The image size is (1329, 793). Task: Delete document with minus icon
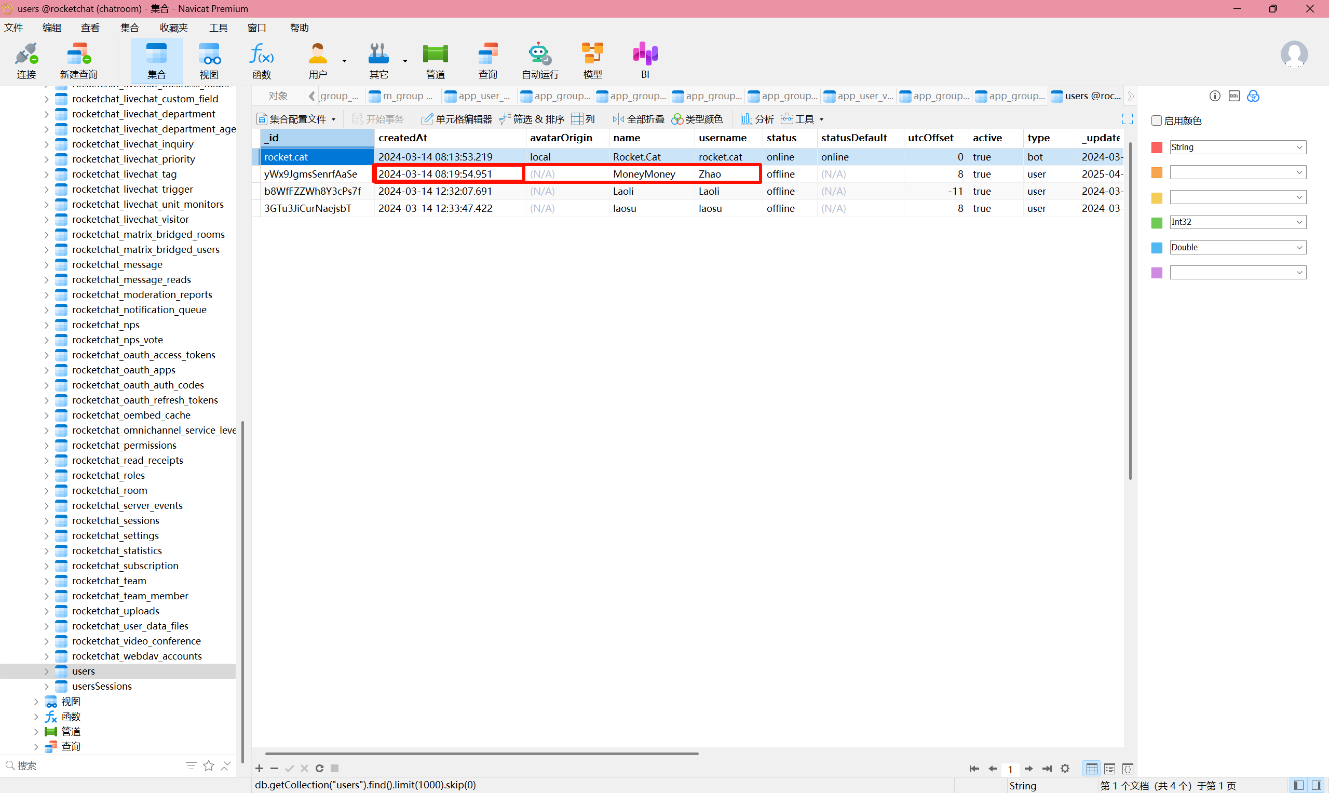[x=274, y=769]
